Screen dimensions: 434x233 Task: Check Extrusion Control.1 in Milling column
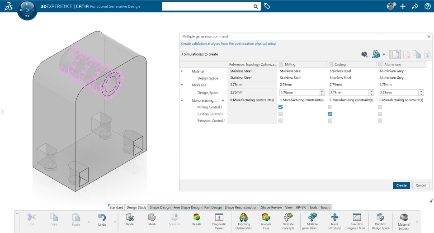click(280, 120)
